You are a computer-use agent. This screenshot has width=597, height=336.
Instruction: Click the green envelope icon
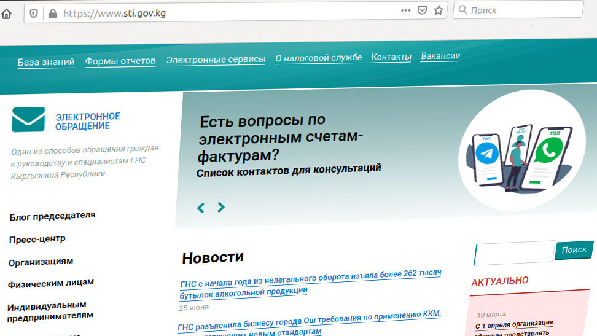[x=28, y=119]
